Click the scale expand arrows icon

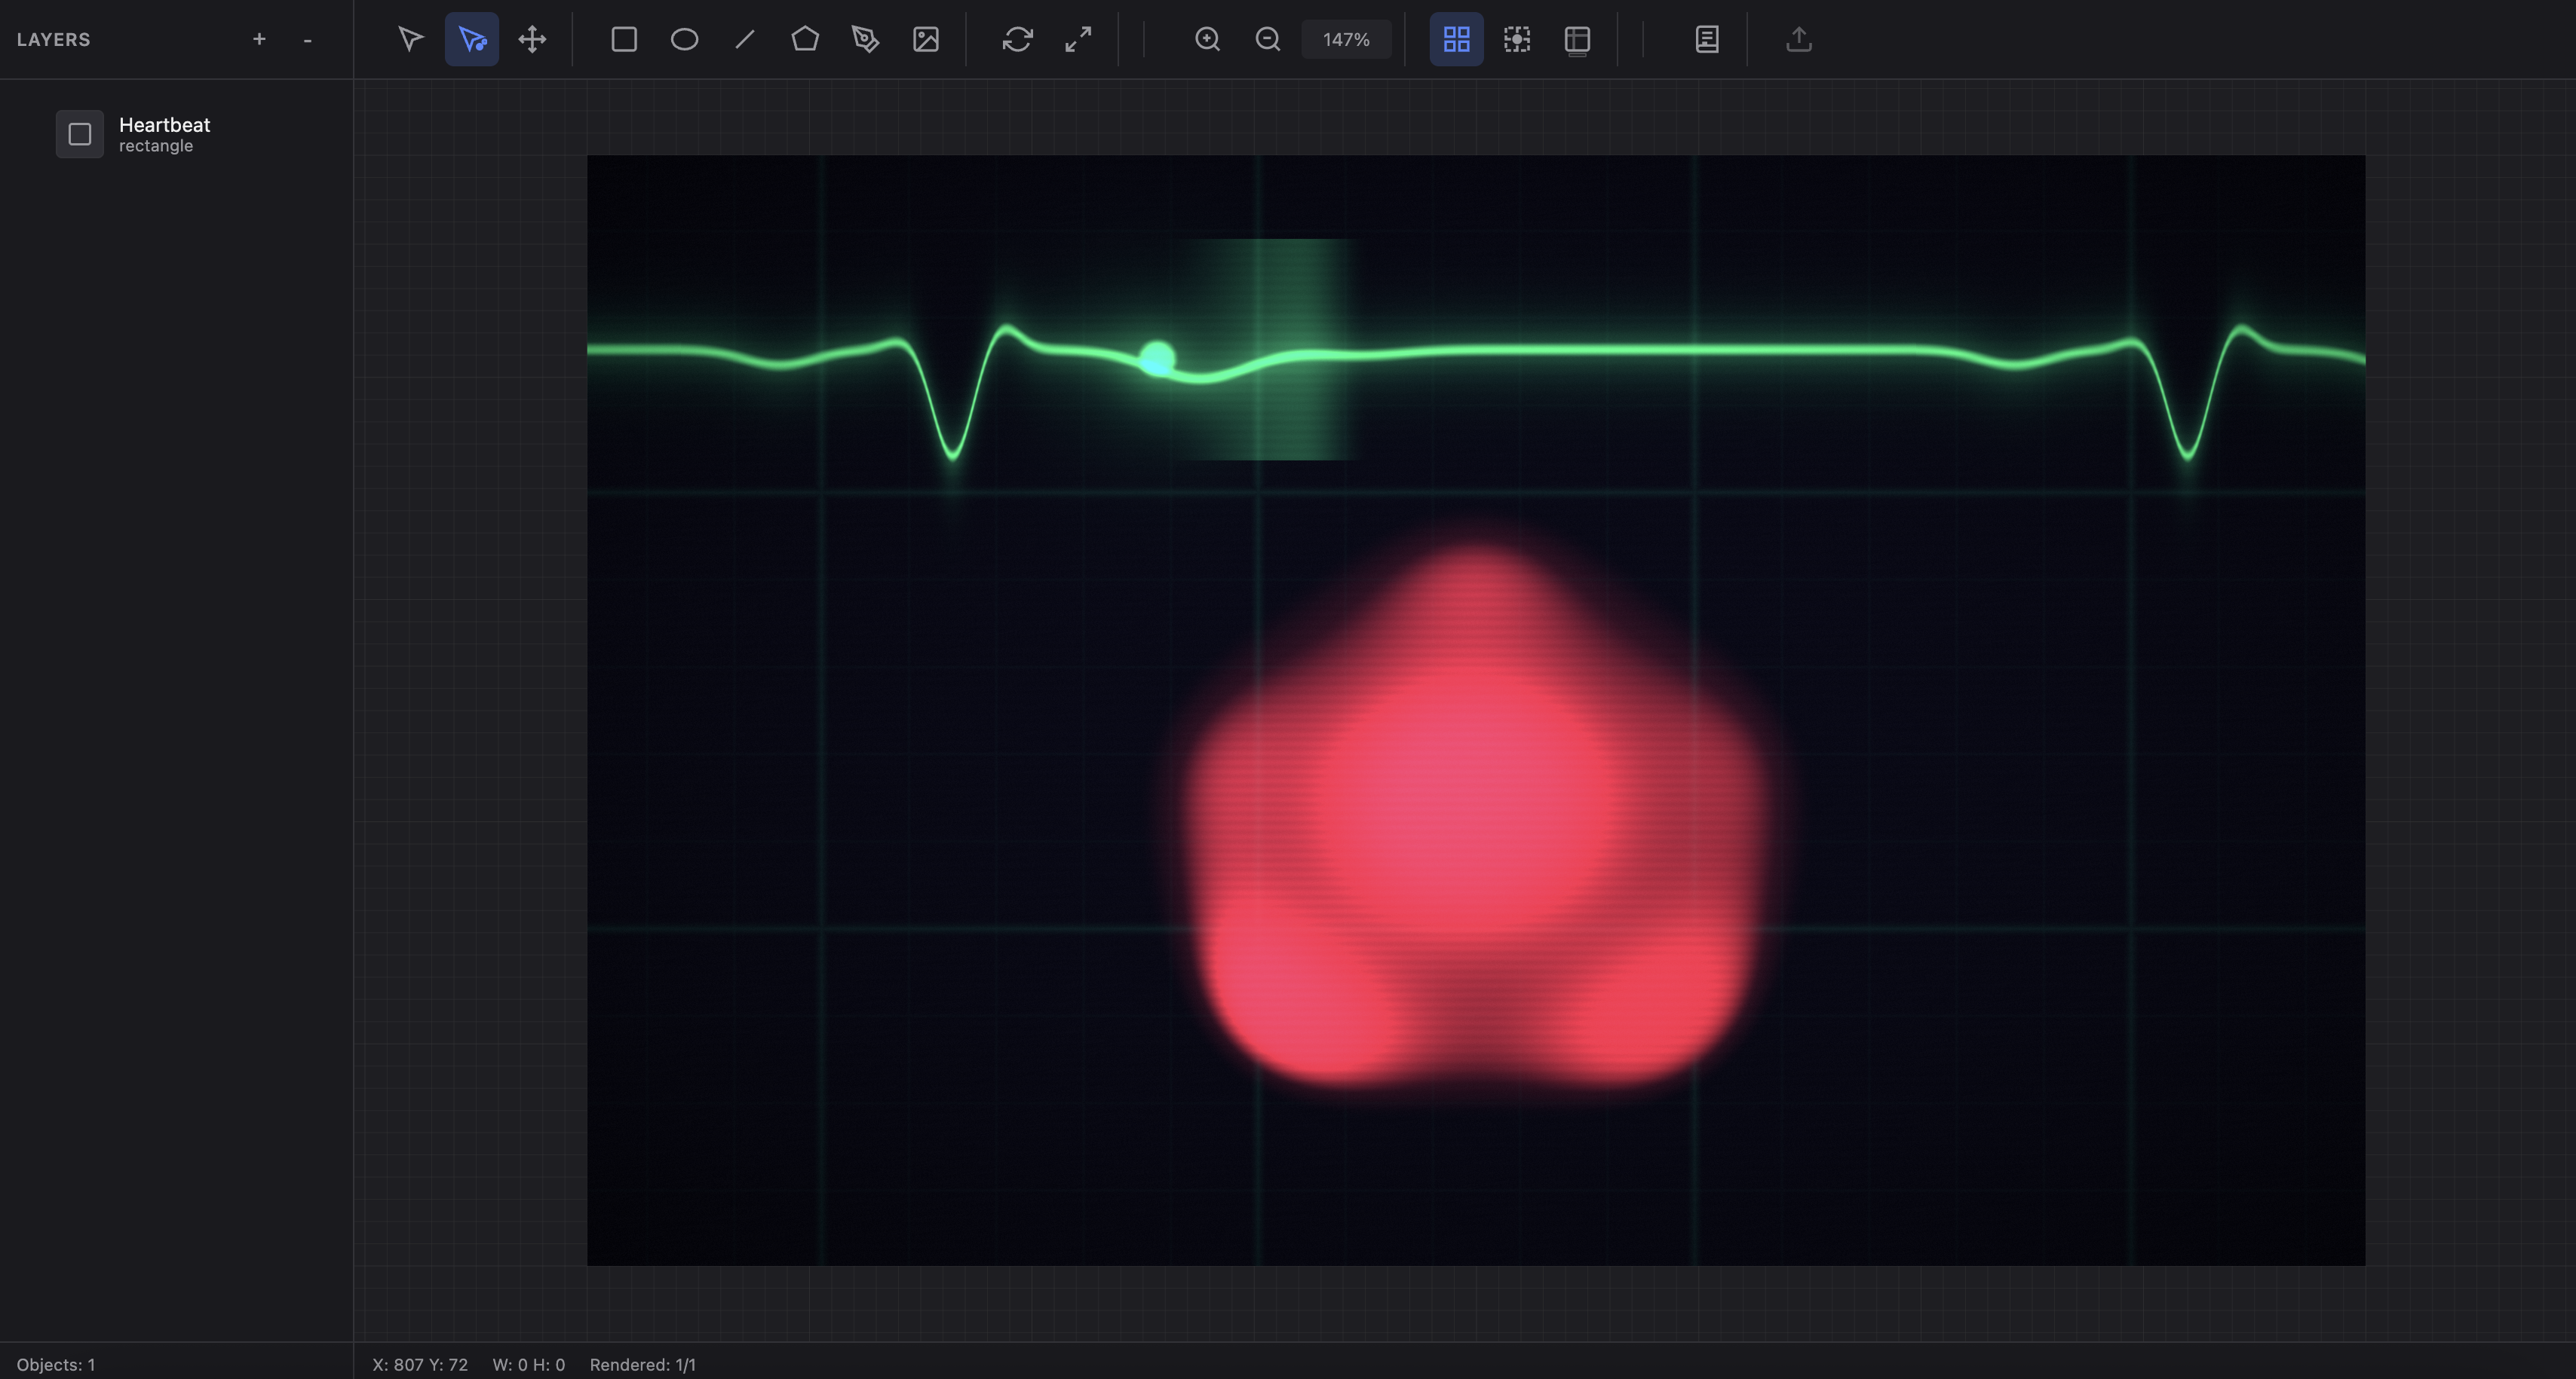[1078, 39]
